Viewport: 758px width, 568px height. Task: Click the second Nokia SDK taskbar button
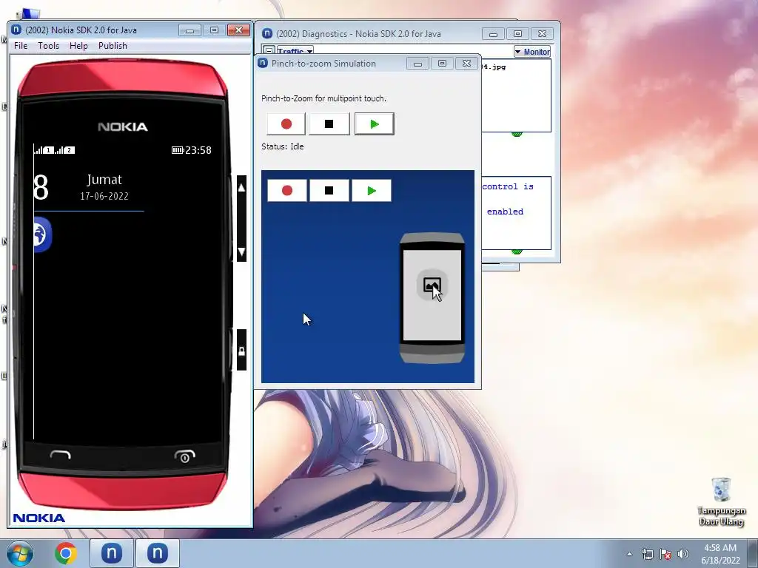pos(157,553)
